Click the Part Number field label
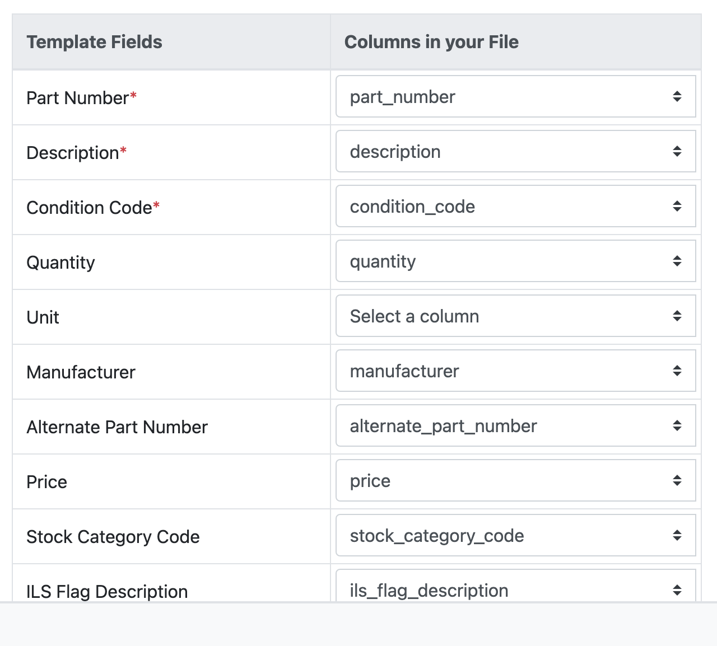The height and width of the screenshot is (646, 717). click(78, 98)
